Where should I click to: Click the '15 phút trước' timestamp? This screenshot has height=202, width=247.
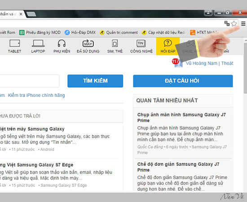coord(23,185)
